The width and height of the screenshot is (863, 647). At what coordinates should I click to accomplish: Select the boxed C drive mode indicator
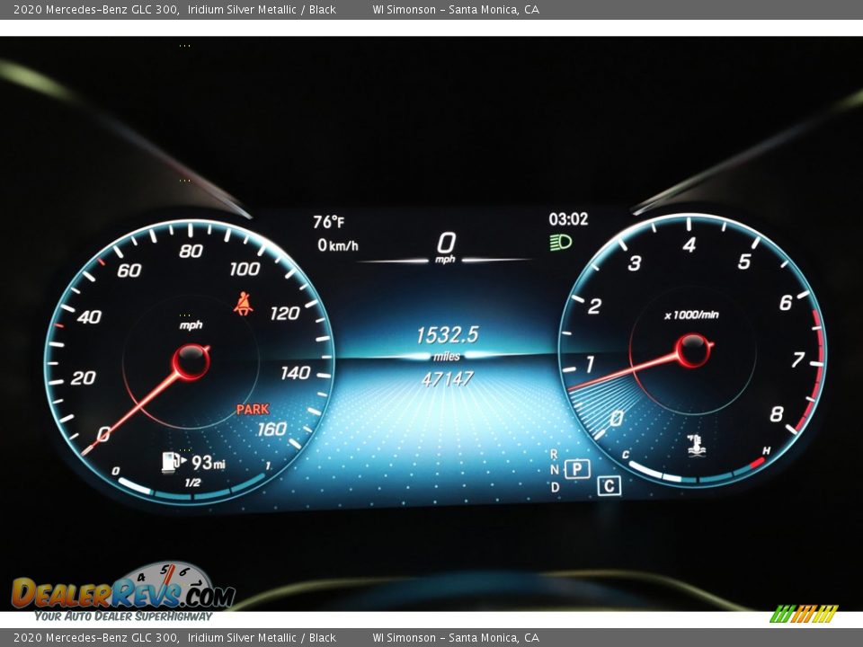(x=609, y=486)
